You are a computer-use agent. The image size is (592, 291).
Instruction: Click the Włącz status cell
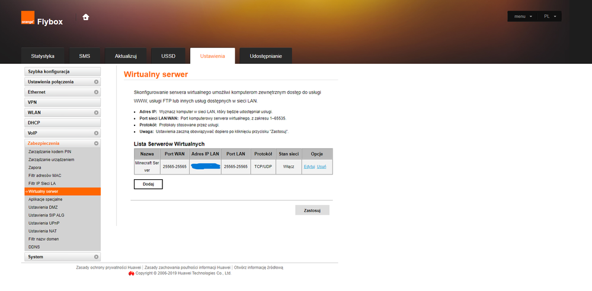click(x=289, y=167)
